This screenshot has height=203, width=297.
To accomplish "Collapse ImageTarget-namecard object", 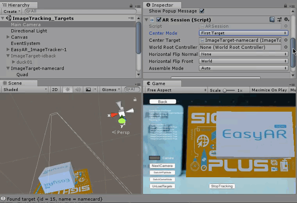I will tap(8, 68).
